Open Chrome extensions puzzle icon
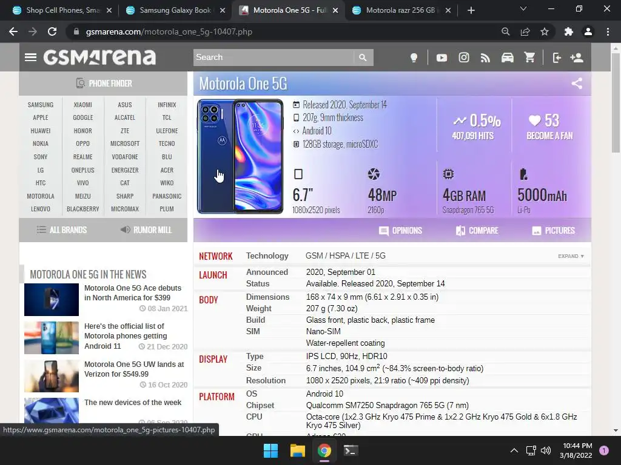This screenshot has width=621, height=465. 569,31
